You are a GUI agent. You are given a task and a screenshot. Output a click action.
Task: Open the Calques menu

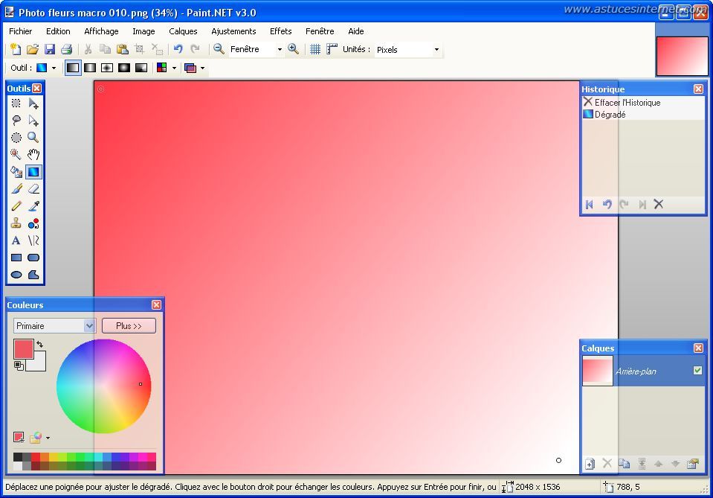click(183, 31)
